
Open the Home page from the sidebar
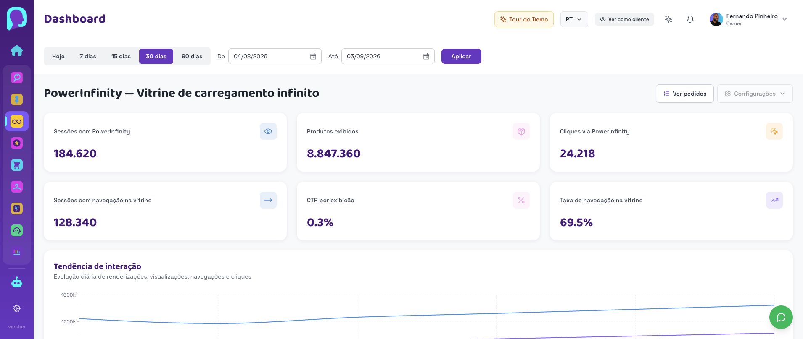[x=17, y=51]
